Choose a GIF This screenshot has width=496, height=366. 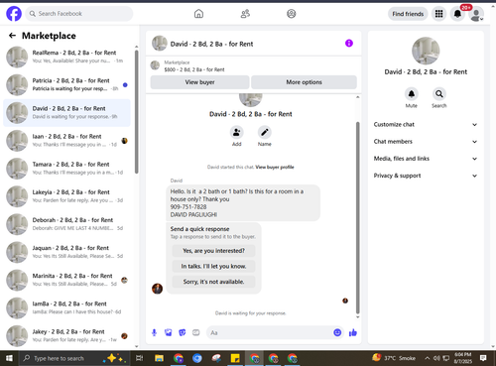[x=196, y=332]
